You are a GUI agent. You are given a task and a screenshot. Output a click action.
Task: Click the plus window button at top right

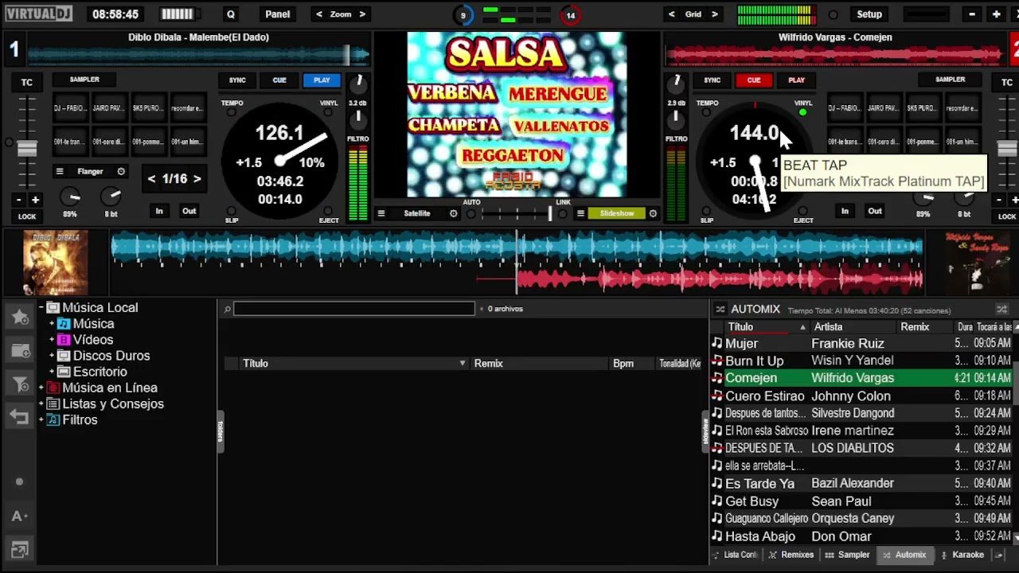[x=996, y=14]
